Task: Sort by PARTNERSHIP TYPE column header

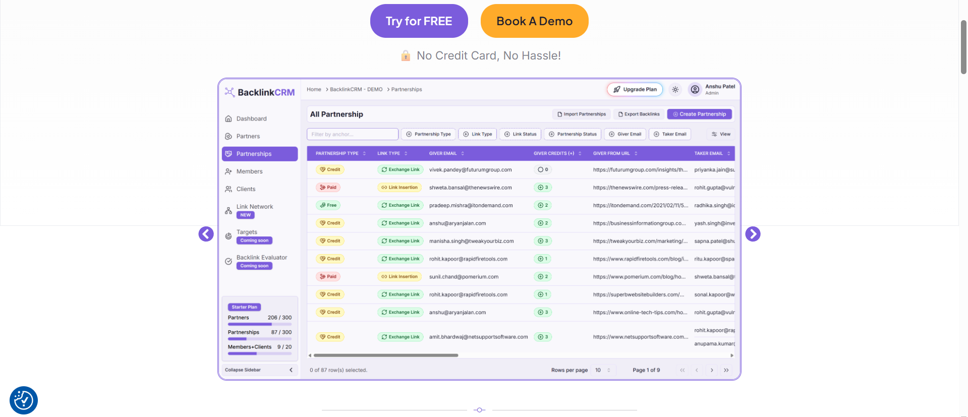Action: [340, 153]
